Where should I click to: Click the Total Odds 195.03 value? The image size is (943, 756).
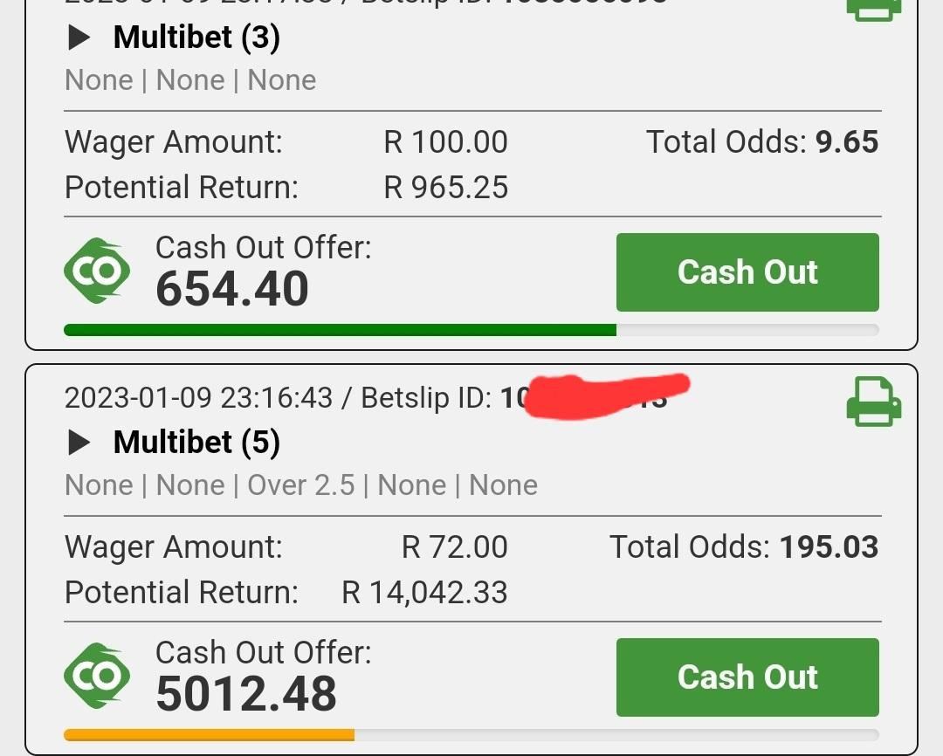pos(829,547)
